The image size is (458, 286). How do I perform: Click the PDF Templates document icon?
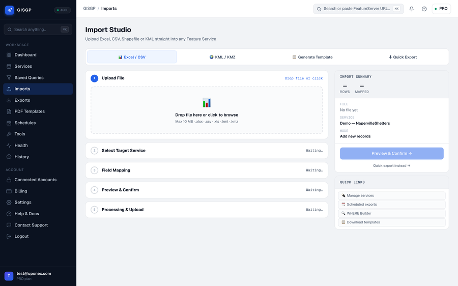click(x=9, y=111)
